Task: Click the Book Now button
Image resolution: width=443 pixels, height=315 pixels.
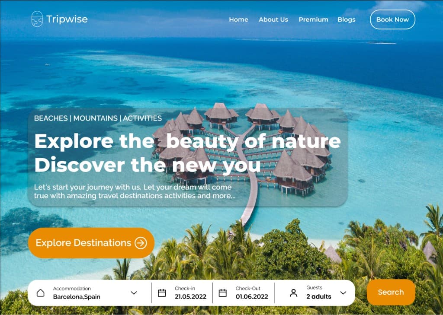Action: [392, 19]
